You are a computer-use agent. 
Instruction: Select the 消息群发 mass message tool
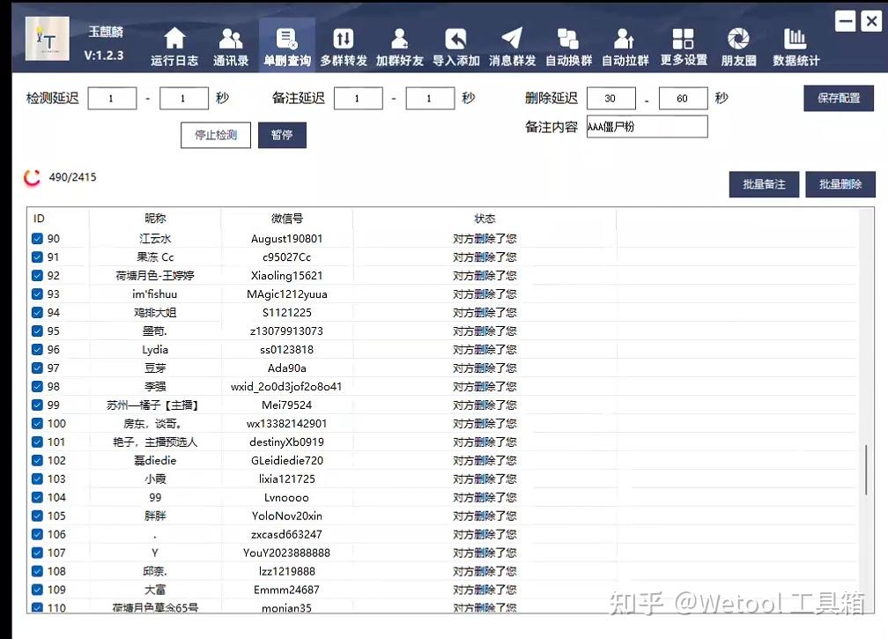(512, 42)
